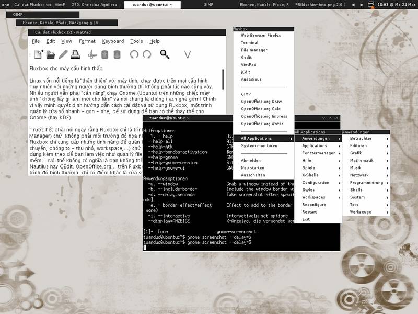Click the Redo arrow icon
418x314 pixels.
(x=147, y=54)
